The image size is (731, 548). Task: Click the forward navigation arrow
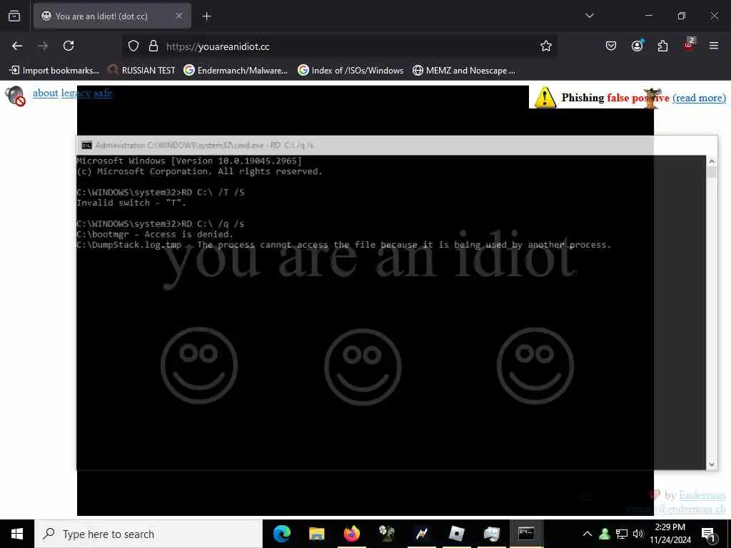tap(43, 46)
